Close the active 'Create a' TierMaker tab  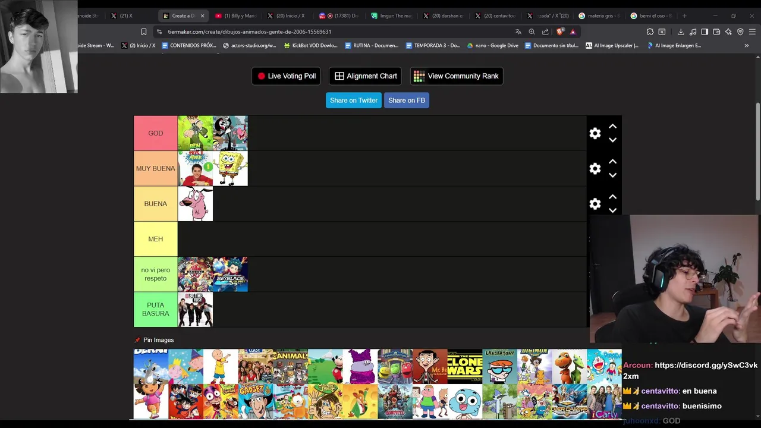[202, 16]
